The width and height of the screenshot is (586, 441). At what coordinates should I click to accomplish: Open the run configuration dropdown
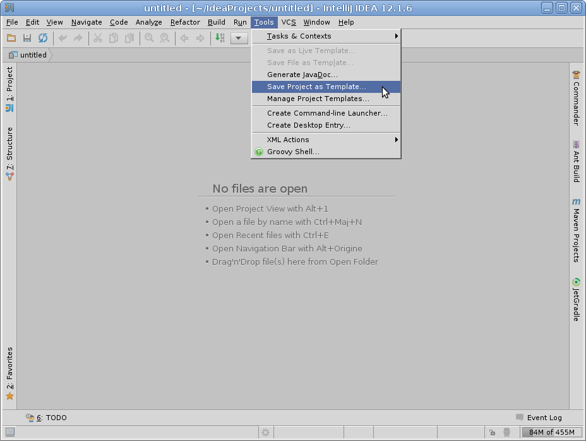point(239,38)
